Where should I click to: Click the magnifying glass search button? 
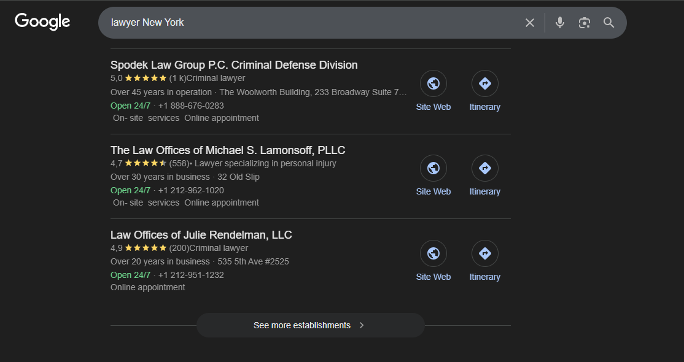point(608,23)
